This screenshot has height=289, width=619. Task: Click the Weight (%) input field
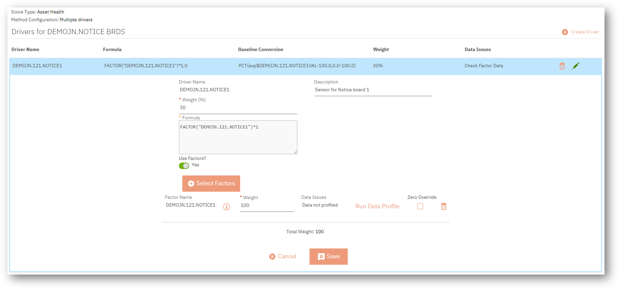[x=238, y=108]
